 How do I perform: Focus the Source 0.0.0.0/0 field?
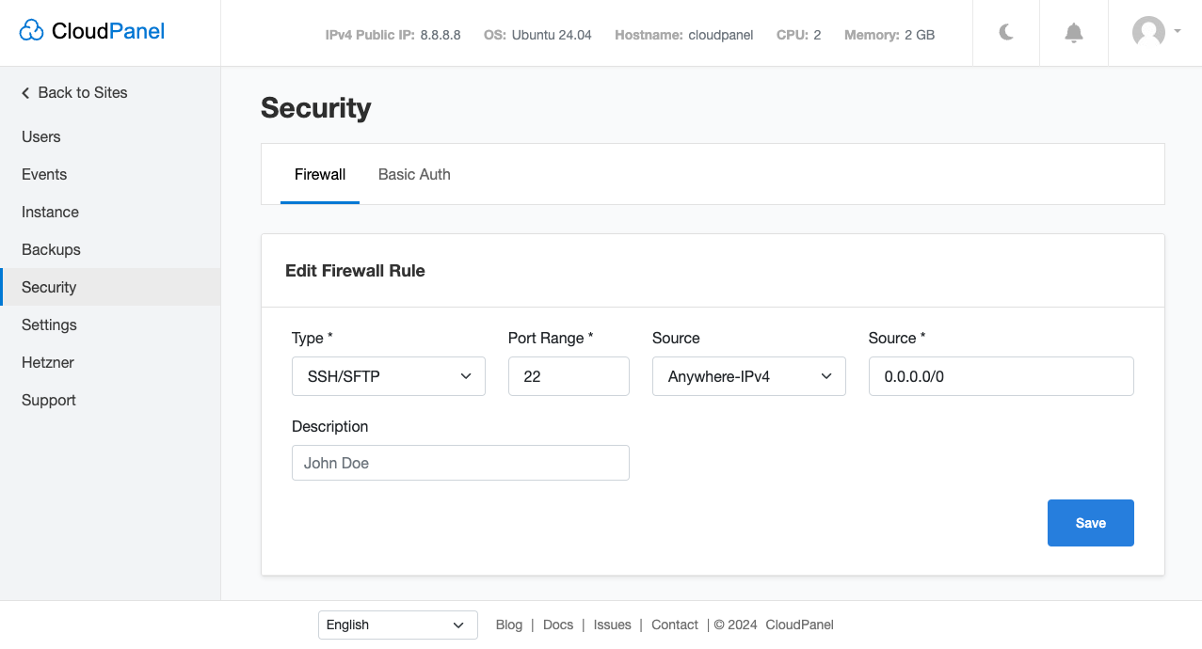pyautogui.click(x=1001, y=376)
